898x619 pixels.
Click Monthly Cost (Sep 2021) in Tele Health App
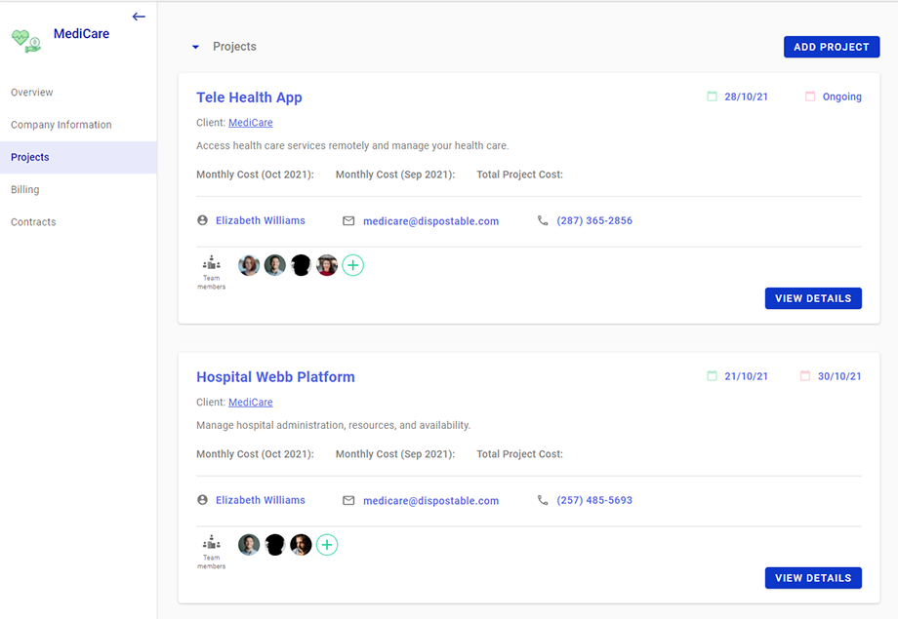[395, 174]
